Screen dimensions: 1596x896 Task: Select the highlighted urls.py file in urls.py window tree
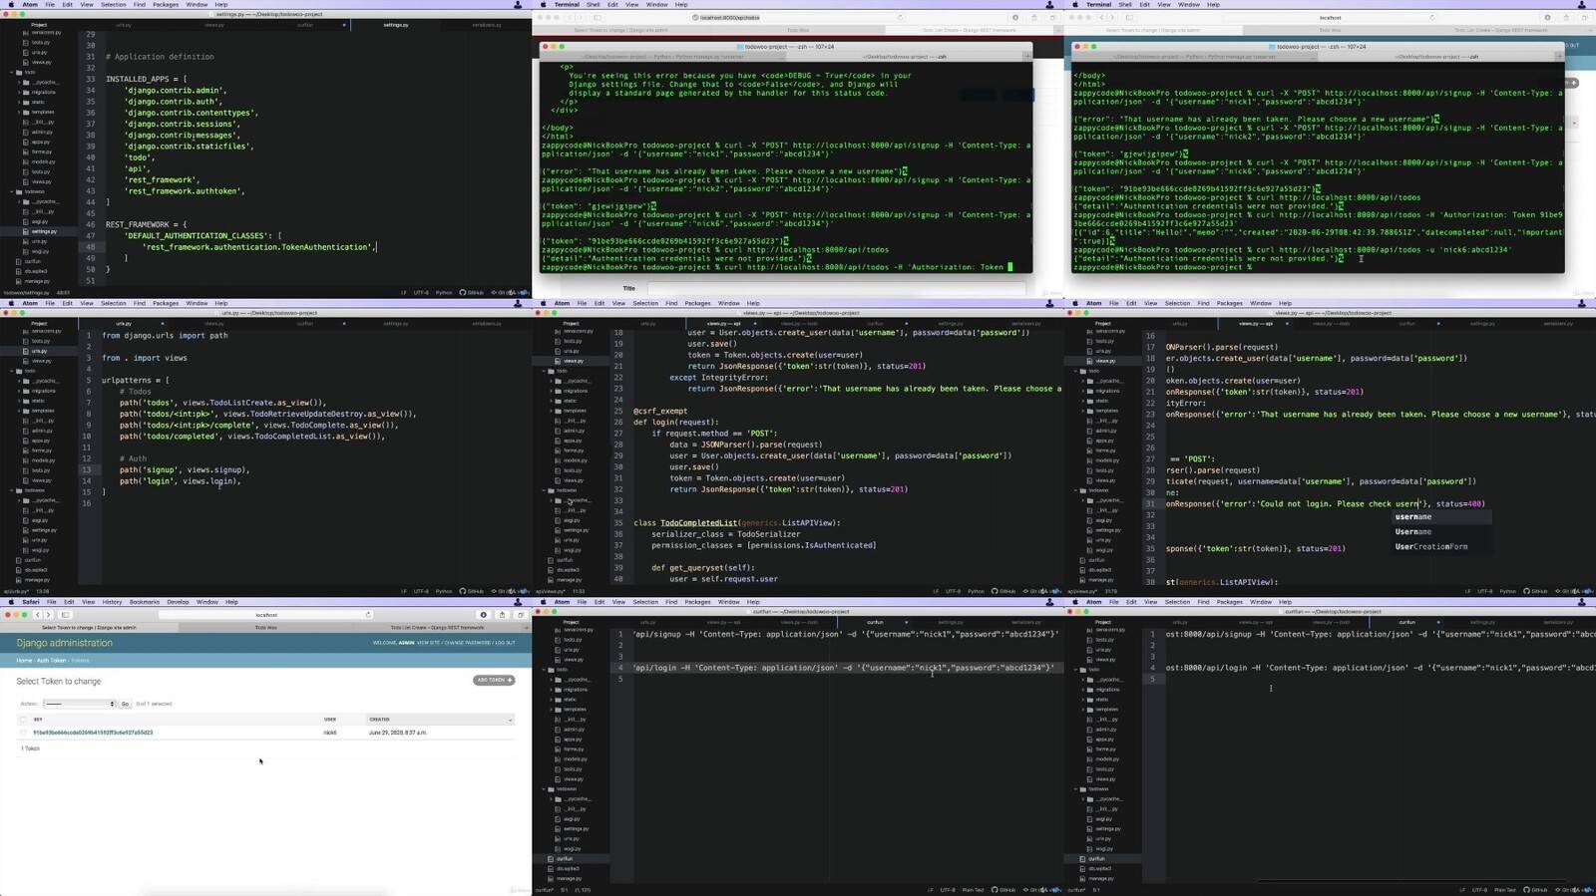(x=39, y=351)
